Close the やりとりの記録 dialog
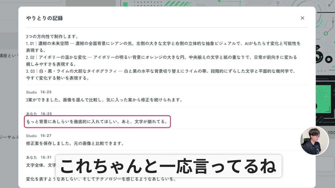This screenshot has width=335, height=188. pos(302,18)
